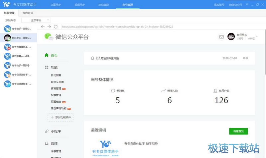Open the skin/shield icon in the title bar
The height and width of the screenshot is (158, 266).
[x=247, y=5]
